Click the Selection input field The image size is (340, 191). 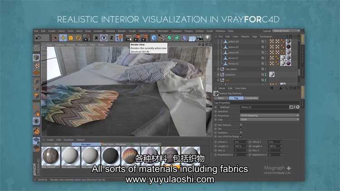[x=270, y=111]
